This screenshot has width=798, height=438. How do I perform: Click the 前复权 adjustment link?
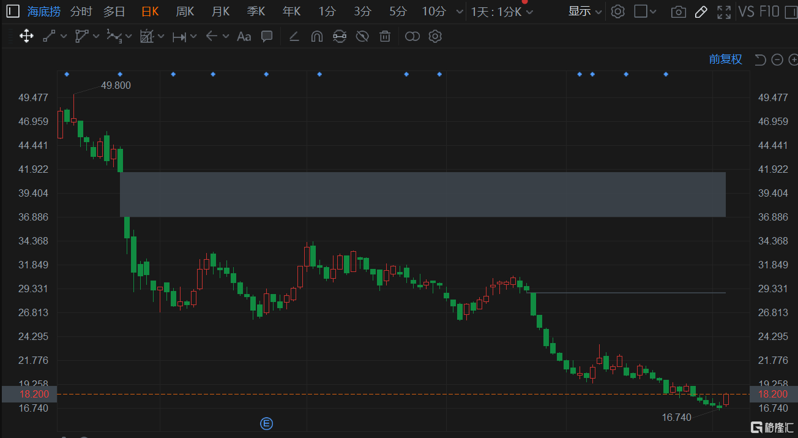(725, 59)
